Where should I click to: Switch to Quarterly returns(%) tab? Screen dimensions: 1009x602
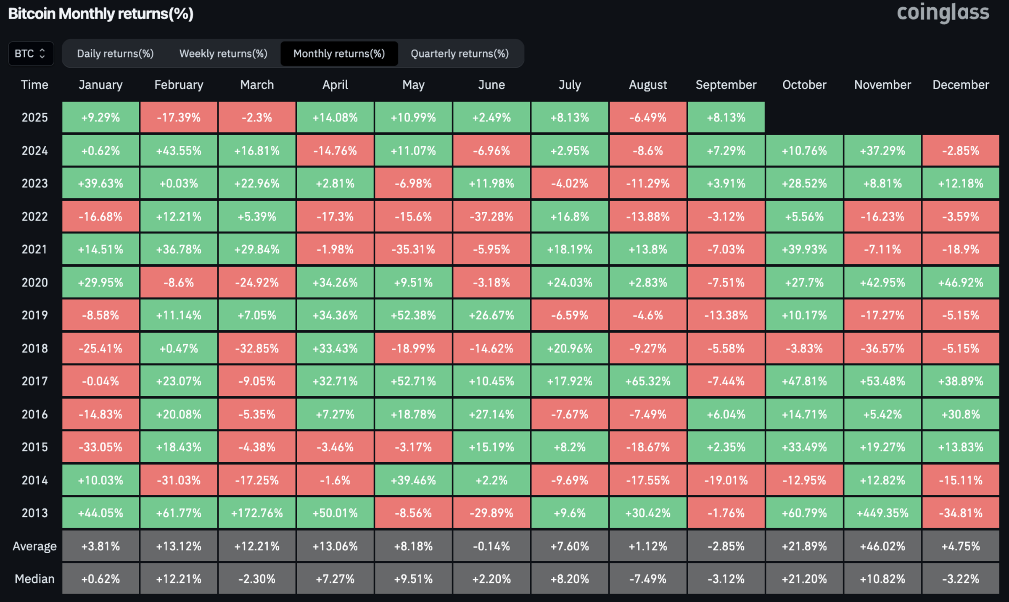click(x=460, y=54)
